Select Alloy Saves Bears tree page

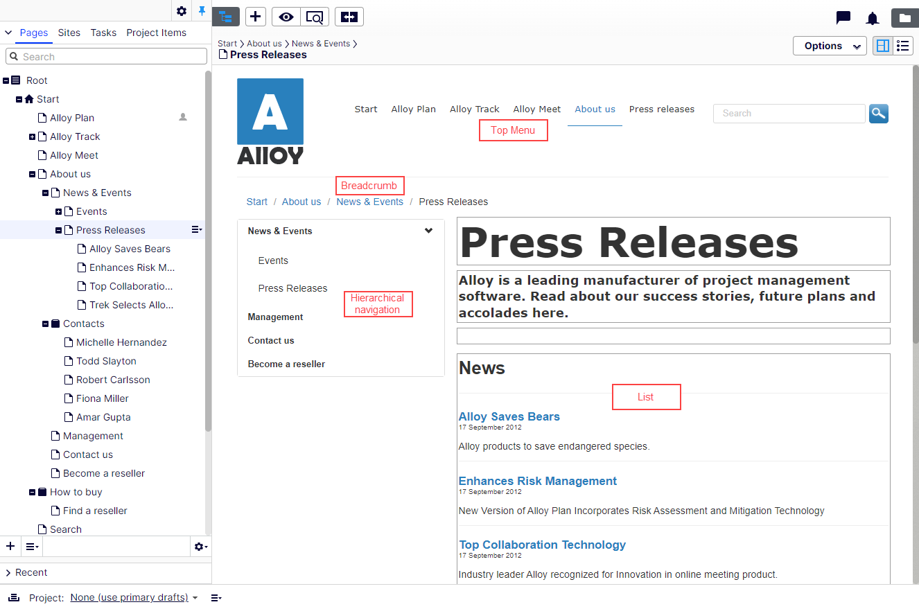pyautogui.click(x=130, y=249)
